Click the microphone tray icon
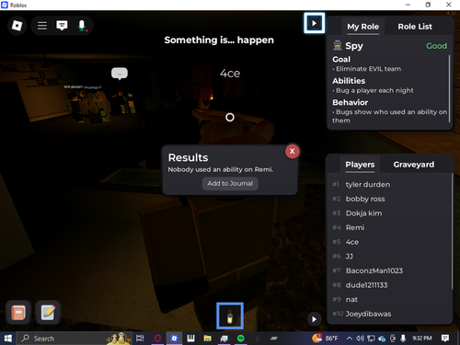 (403, 339)
